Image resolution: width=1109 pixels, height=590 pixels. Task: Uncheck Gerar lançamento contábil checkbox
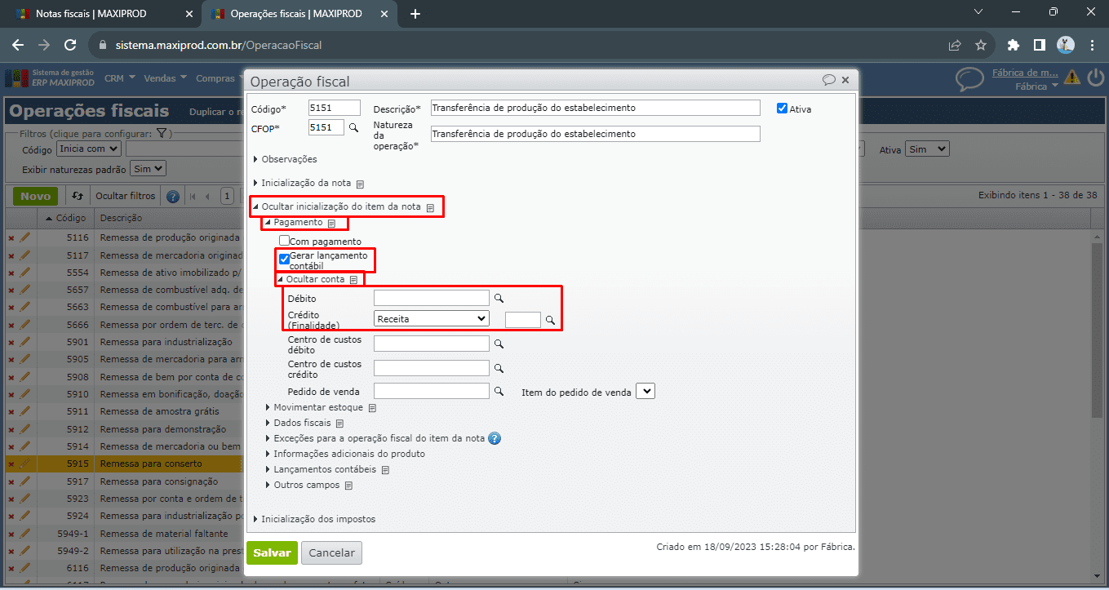pos(284,260)
